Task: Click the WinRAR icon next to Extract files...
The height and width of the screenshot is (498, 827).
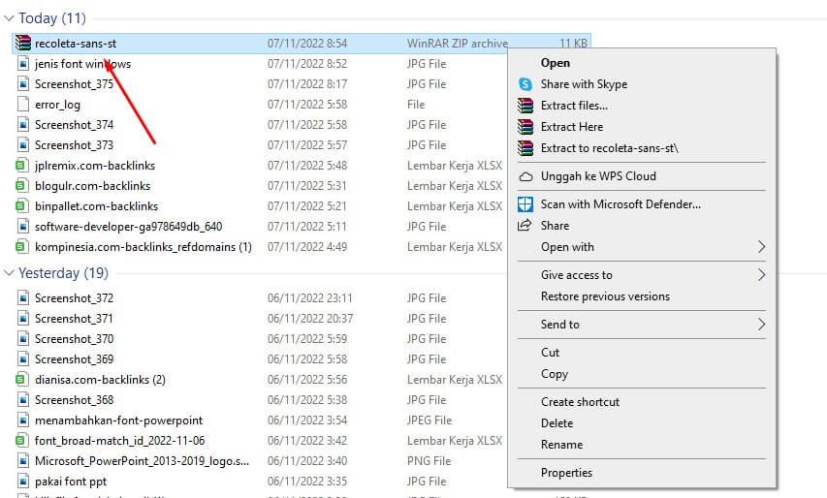Action: pos(525,106)
